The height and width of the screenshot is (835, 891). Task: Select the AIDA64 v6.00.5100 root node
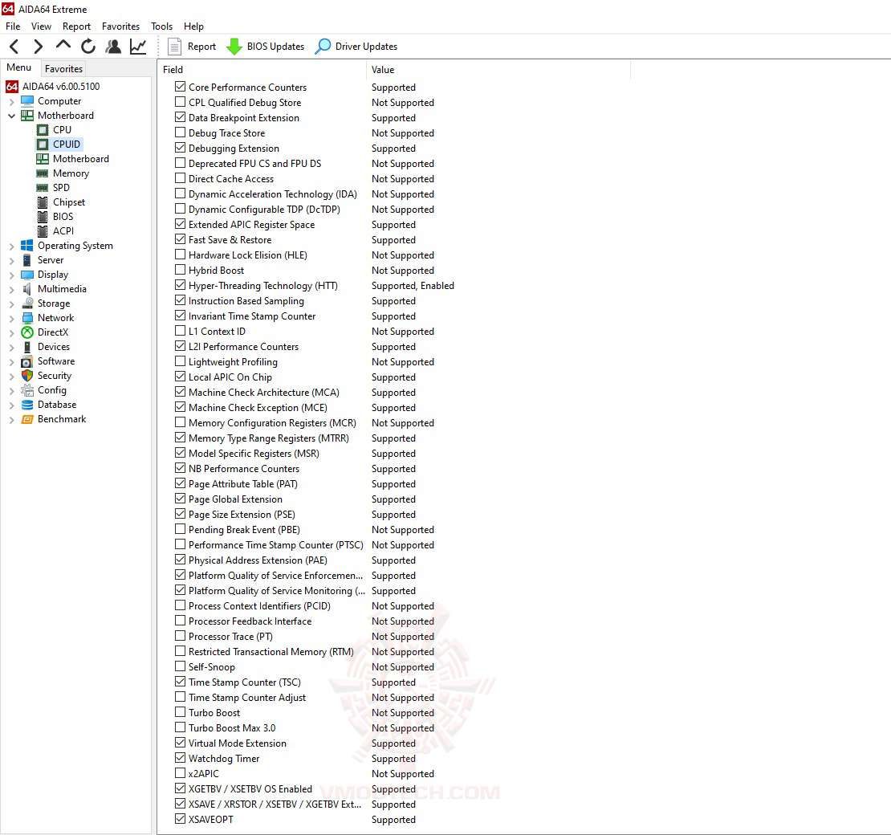pos(53,87)
